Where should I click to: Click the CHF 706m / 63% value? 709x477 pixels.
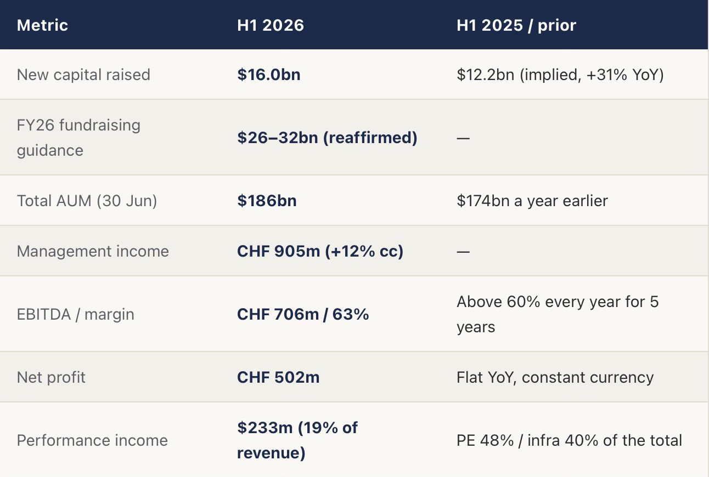pyautogui.click(x=303, y=314)
